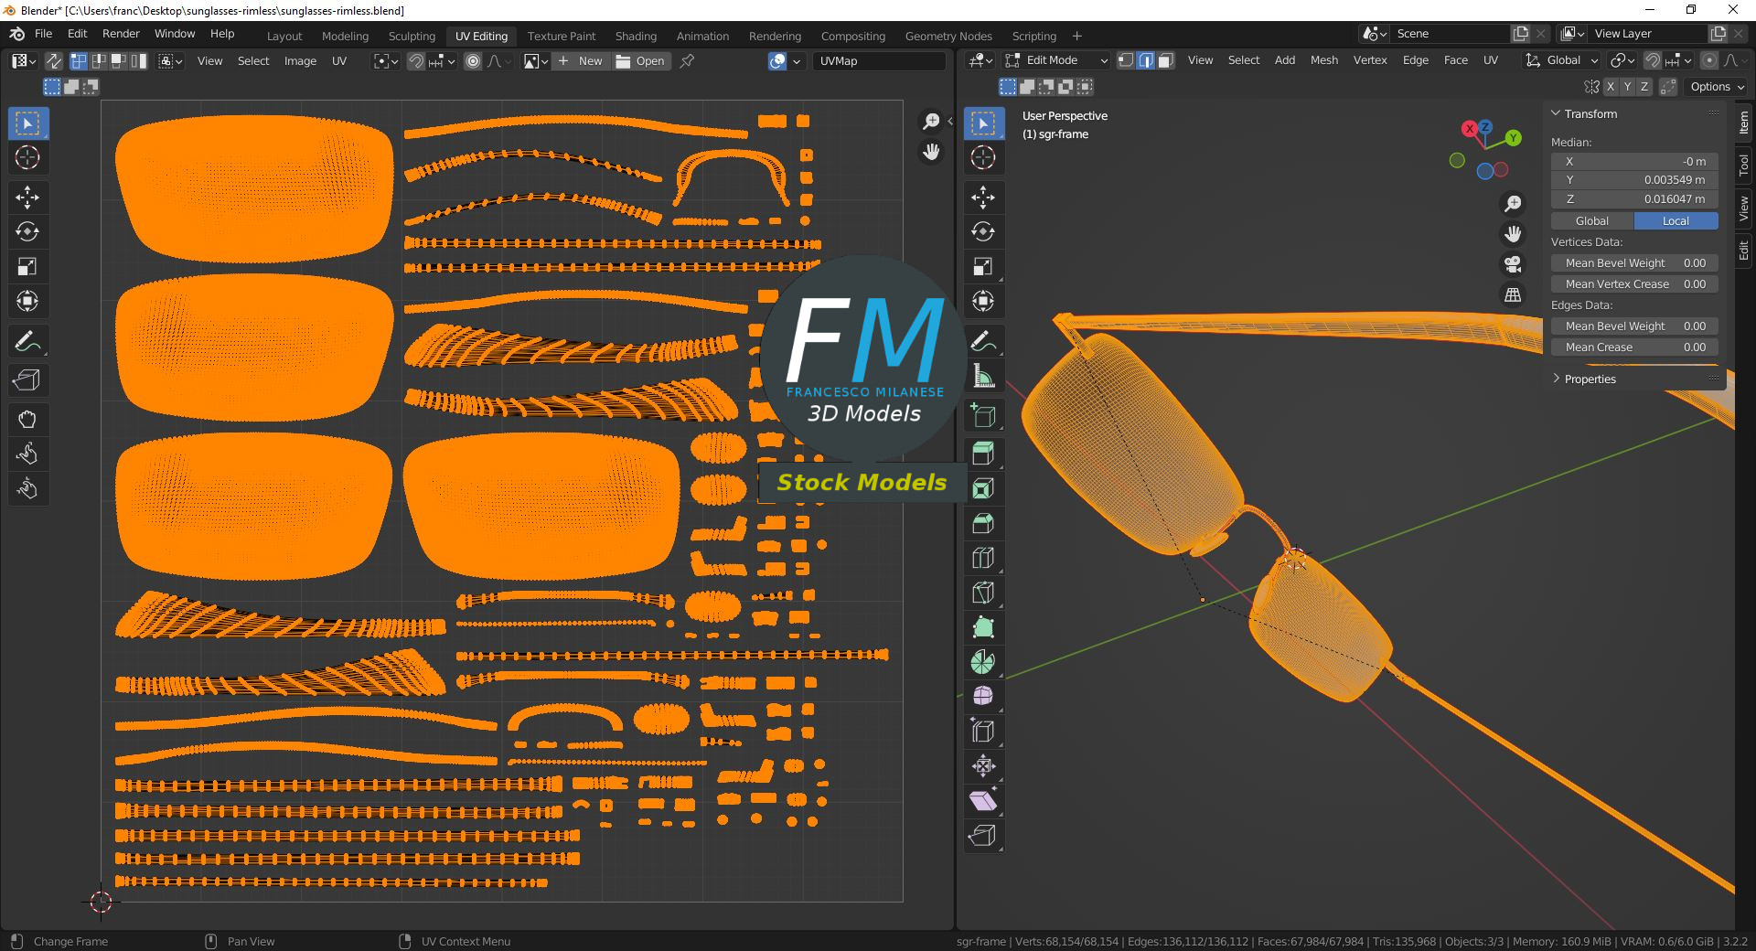Select the Loop Cut tool
Screen dimensions: 1756x951
pyautogui.click(x=983, y=558)
